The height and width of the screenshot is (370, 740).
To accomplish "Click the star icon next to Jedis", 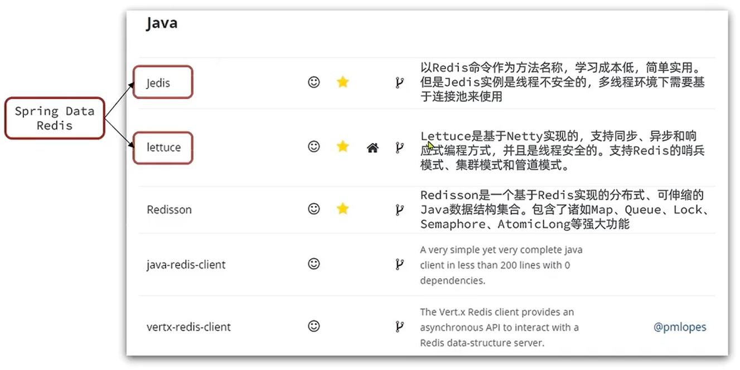I will [x=342, y=82].
